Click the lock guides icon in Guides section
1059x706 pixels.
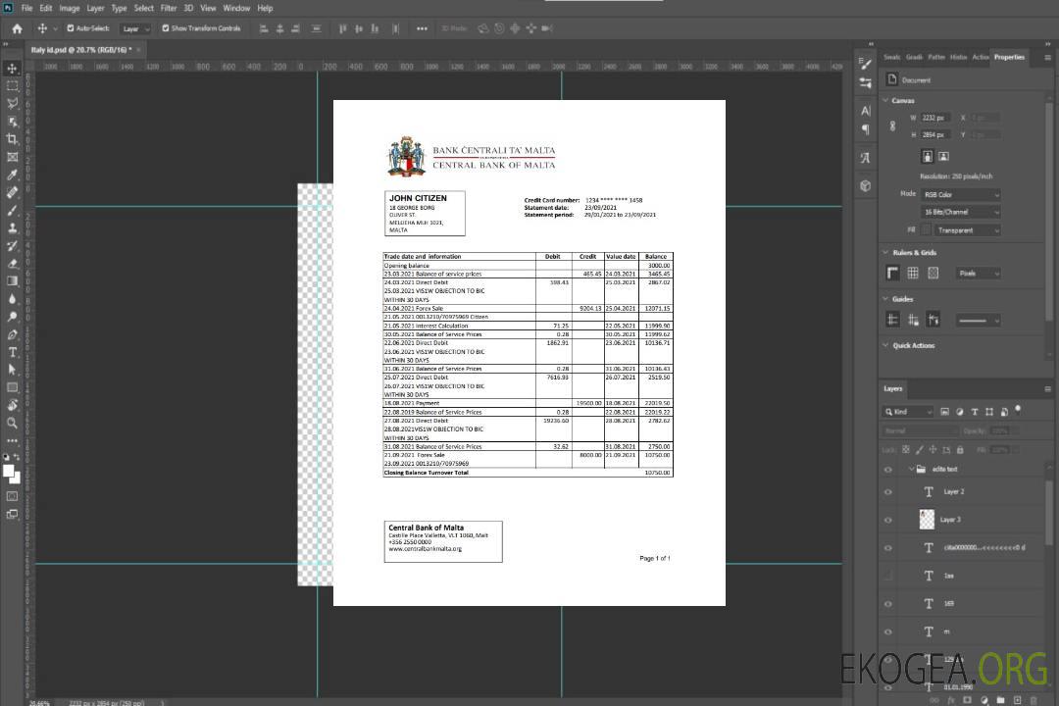(913, 321)
